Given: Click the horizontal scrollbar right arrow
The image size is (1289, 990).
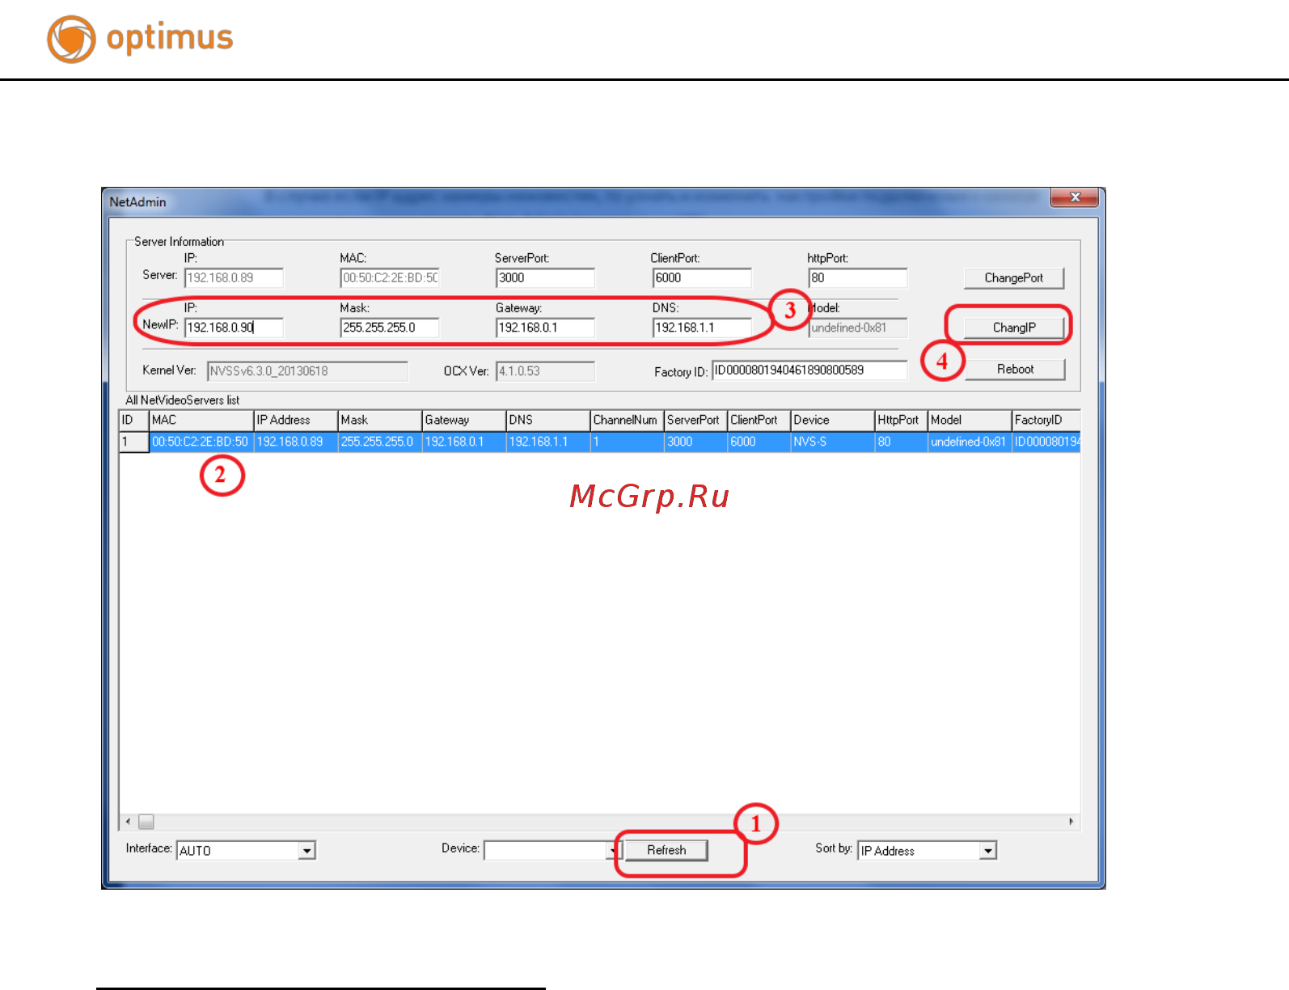Looking at the screenshot, I should [x=1071, y=822].
